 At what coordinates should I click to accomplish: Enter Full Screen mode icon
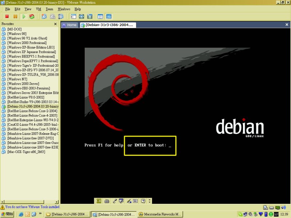click(x=90, y=16)
